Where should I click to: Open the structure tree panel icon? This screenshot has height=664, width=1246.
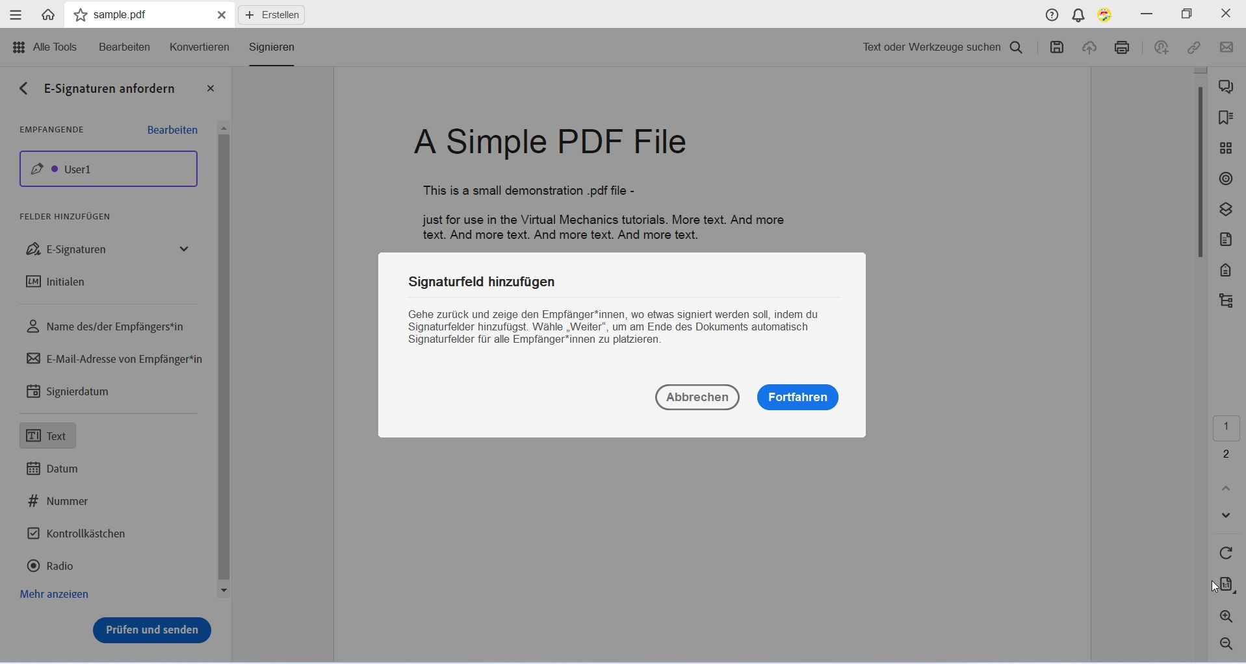(x=1226, y=301)
